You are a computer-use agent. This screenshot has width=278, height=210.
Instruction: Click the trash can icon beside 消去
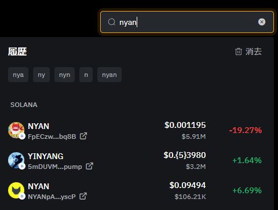(x=239, y=51)
